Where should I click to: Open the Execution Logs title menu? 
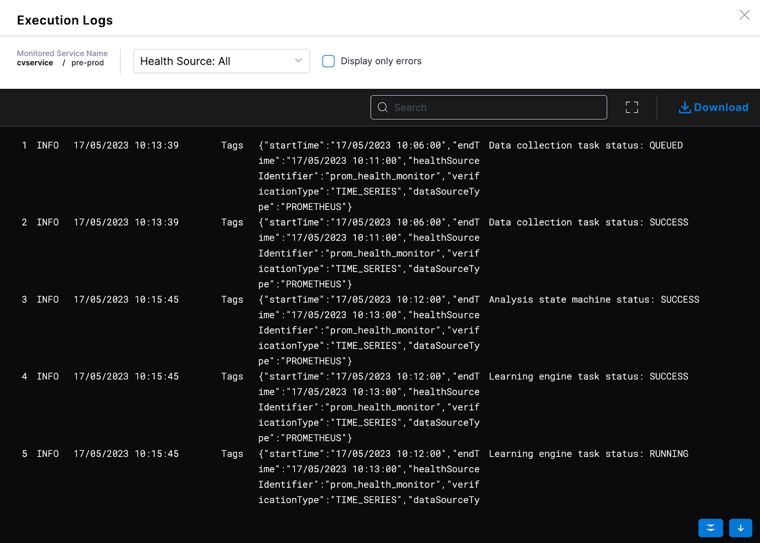[65, 20]
